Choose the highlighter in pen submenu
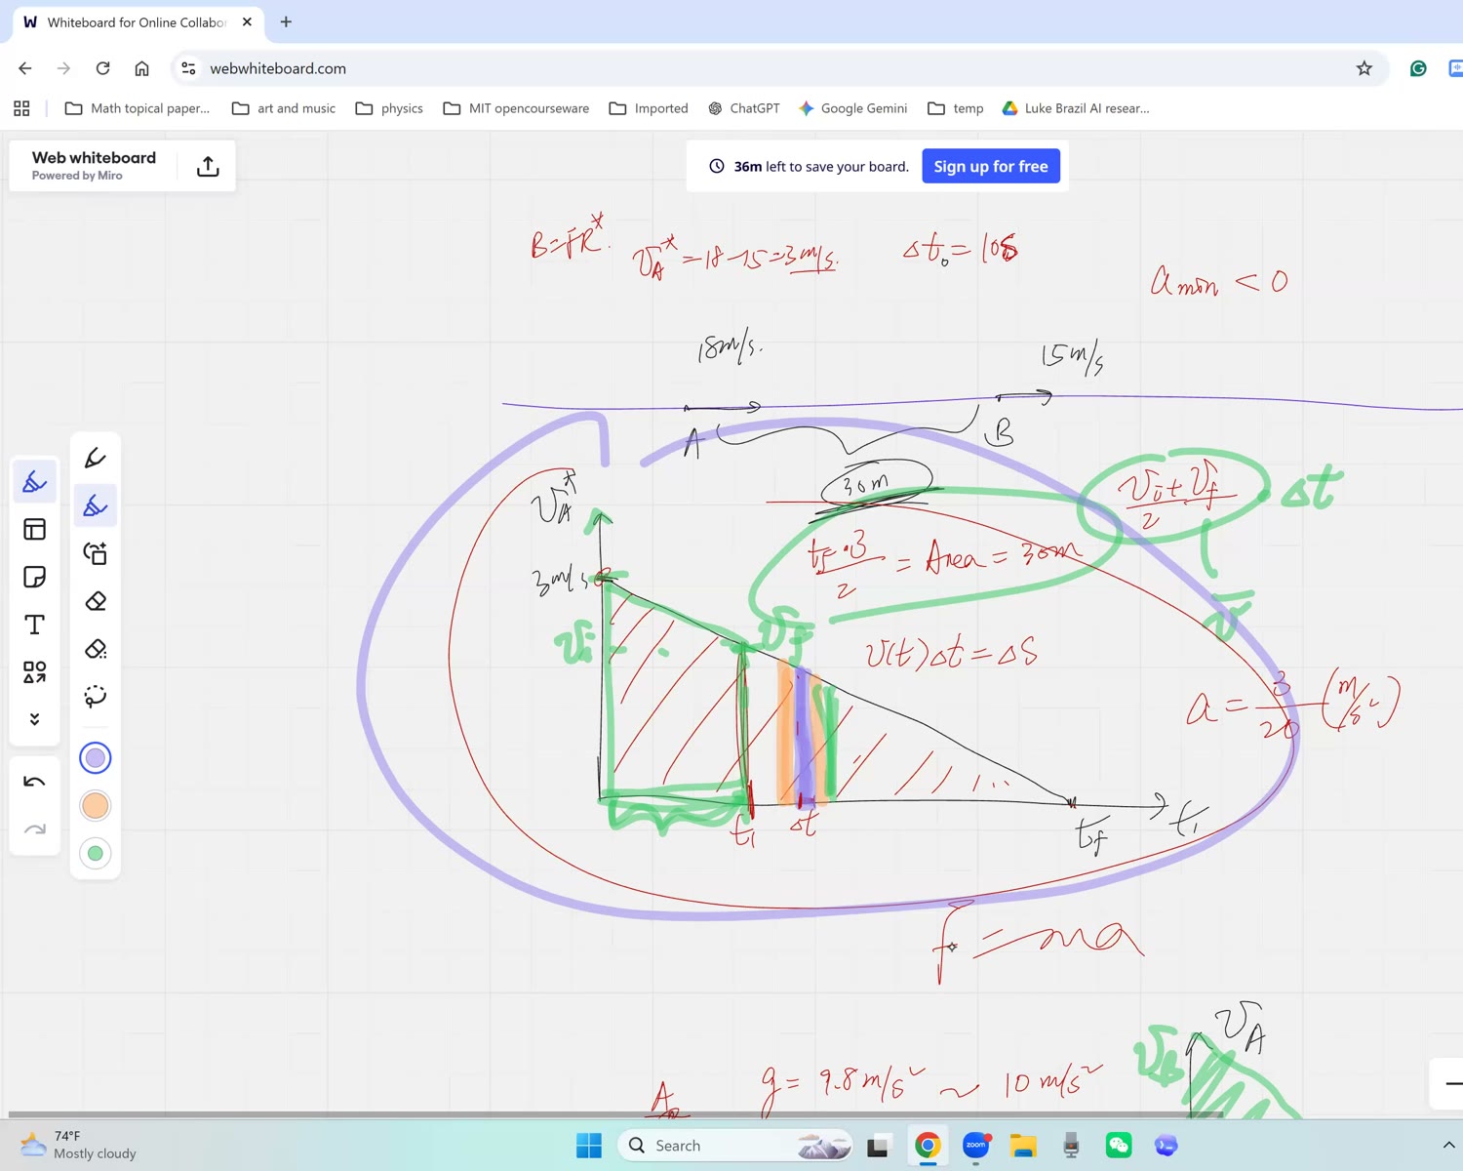Screen dimensions: 1463x1171 [x=96, y=505]
